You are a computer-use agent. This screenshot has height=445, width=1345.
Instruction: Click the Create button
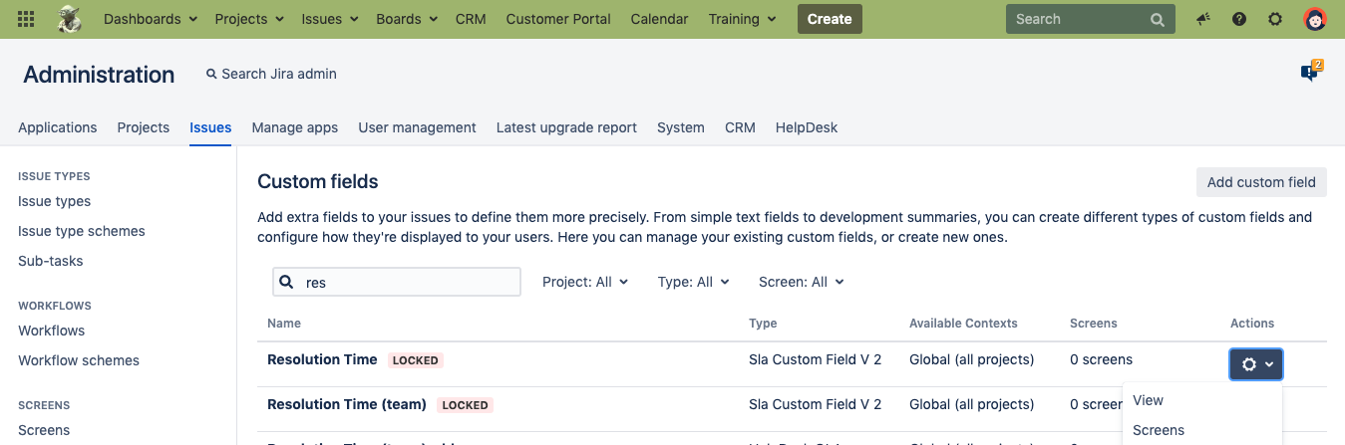pos(829,19)
